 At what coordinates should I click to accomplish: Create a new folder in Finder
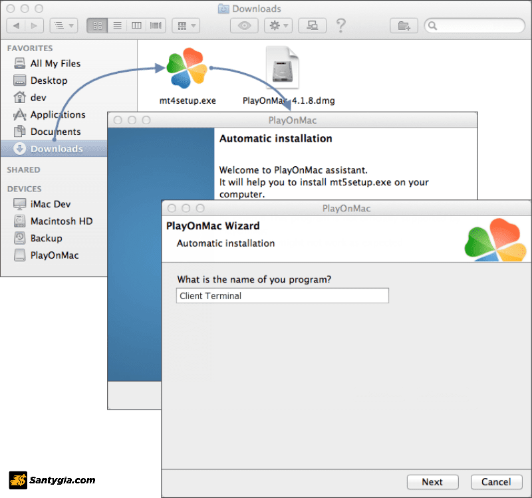point(404,26)
